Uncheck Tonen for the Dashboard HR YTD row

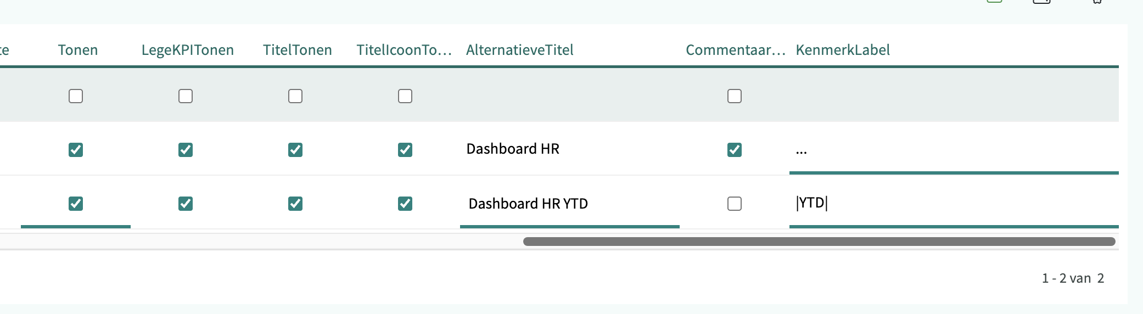pos(76,204)
